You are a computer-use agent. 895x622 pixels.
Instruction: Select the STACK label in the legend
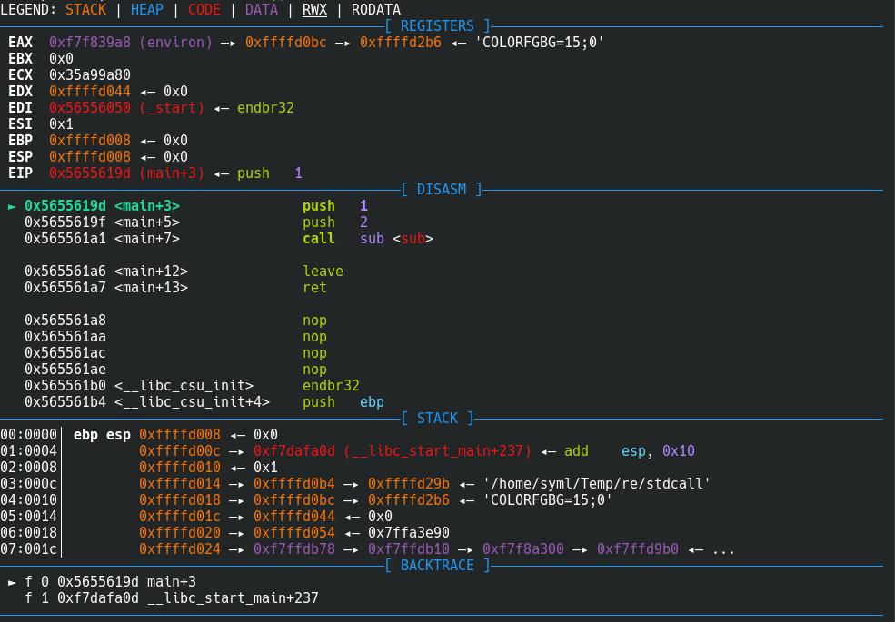pos(85,10)
